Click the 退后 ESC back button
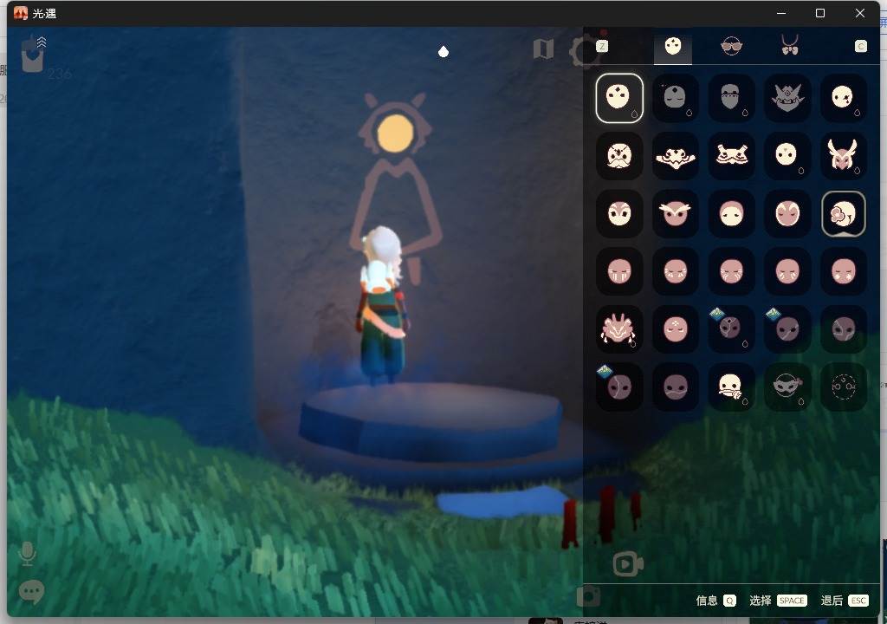This screenshot has height=624, width=887. (x=845, y=601)
